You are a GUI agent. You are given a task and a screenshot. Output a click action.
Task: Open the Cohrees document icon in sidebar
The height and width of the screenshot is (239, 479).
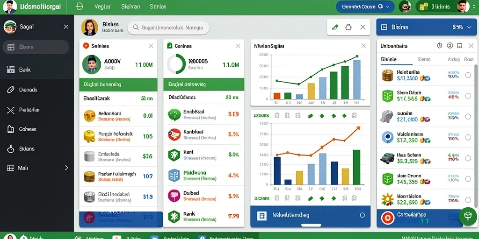[x=11, y=129]
